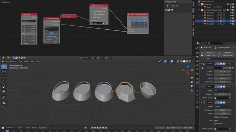Open the viewport View menu
Viewport: 236px width, 132px height.
click(20, 61)
